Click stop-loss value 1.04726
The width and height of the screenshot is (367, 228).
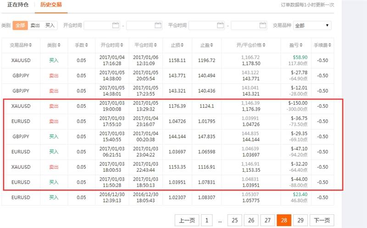[x=177, y=121]
